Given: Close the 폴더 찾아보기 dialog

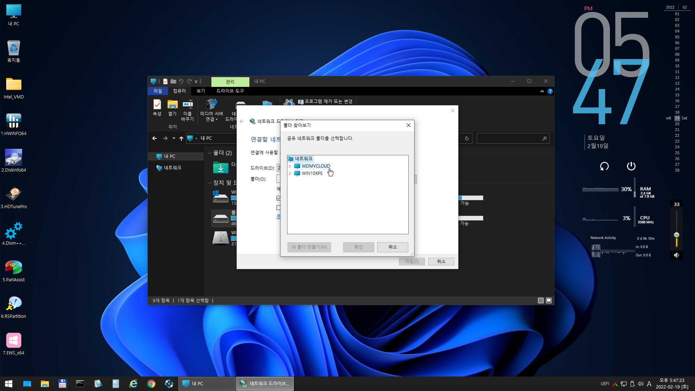Looking at the screenshot, I should point(409,125).
